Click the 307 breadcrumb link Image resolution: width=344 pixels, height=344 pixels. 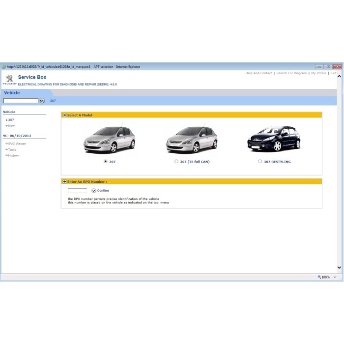(x=53, y=101)
